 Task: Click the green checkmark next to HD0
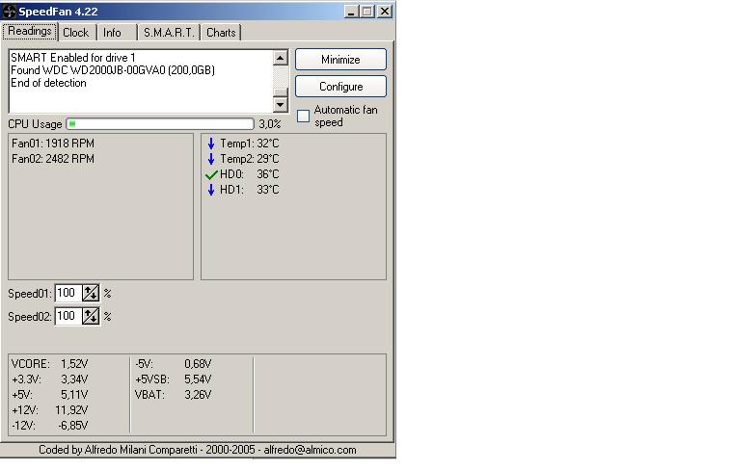tap(211, 174)
